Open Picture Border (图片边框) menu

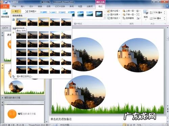[114, 11]
